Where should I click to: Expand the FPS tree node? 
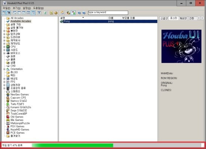point(4,82)
